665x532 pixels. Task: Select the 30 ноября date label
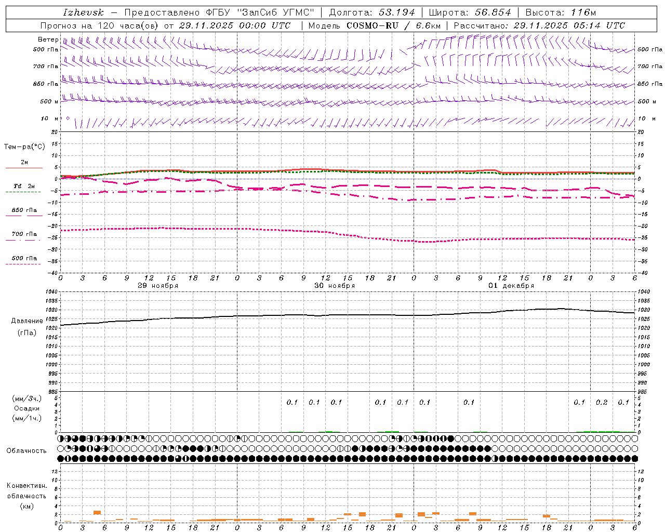(x=335, y=286)
